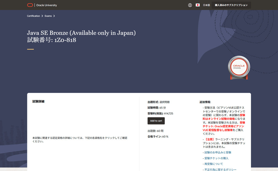278x171 pixels.
Task: Open the 試験のお申込みと受験 link
Action: click(x=218, y=153)
